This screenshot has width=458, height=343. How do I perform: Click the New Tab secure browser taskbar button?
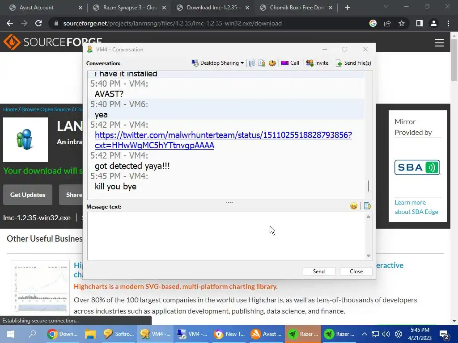(229, 334)
